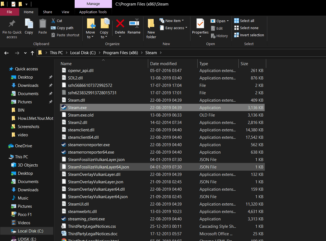Click Select none in the ribbon

pos(246,28)
